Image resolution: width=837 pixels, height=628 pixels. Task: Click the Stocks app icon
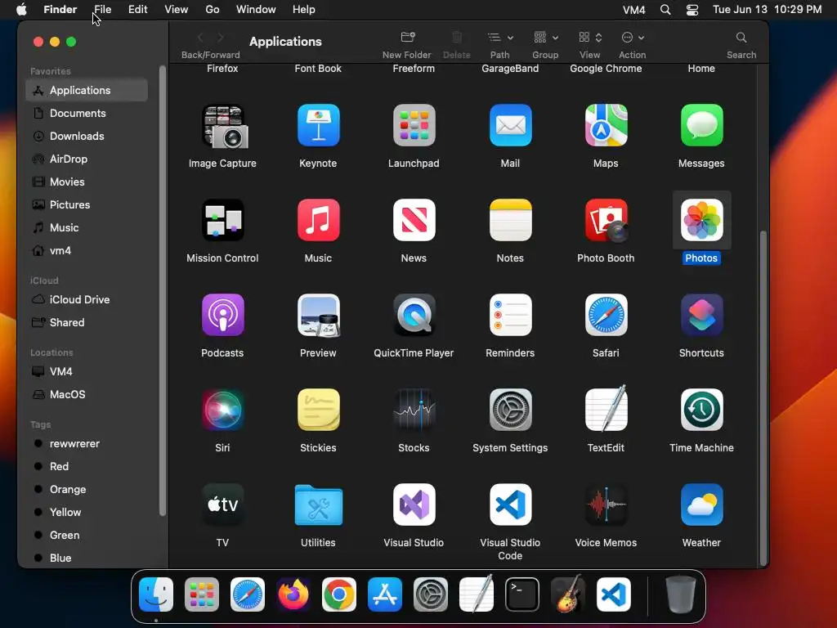pos(414,410)
